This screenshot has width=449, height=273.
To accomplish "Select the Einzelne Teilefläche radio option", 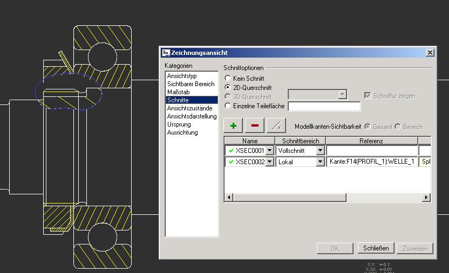I will tap(228, 106).
